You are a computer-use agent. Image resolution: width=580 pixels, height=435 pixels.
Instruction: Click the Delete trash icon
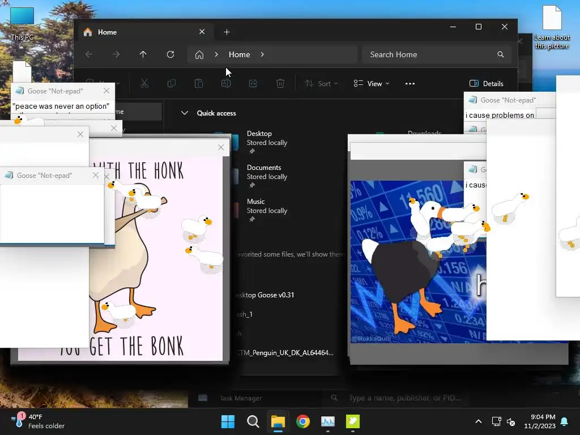point(280,84)
